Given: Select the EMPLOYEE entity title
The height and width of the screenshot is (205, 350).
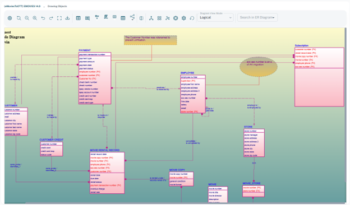Looking at the screenshot, I should pyautogui.click(x=187, y=73).
